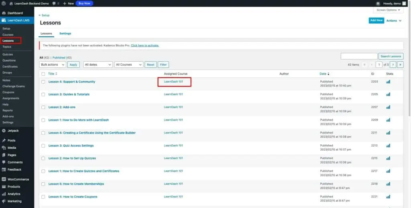Open stats icon for Create Quizzes and Certificates lesson
Image resolution: width=411 pixels, height=208 pixels.
tap(388, 171)
